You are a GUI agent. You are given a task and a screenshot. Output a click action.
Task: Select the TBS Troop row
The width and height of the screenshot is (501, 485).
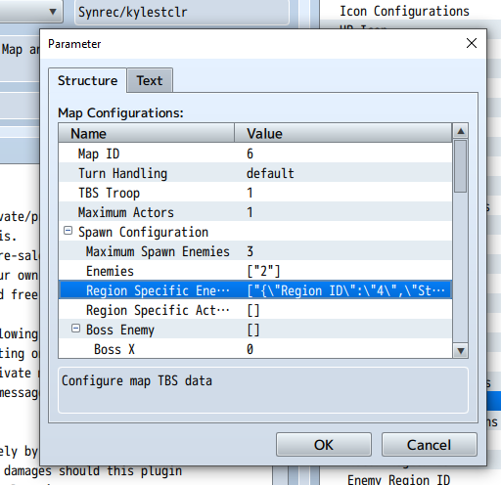(255, 193)
